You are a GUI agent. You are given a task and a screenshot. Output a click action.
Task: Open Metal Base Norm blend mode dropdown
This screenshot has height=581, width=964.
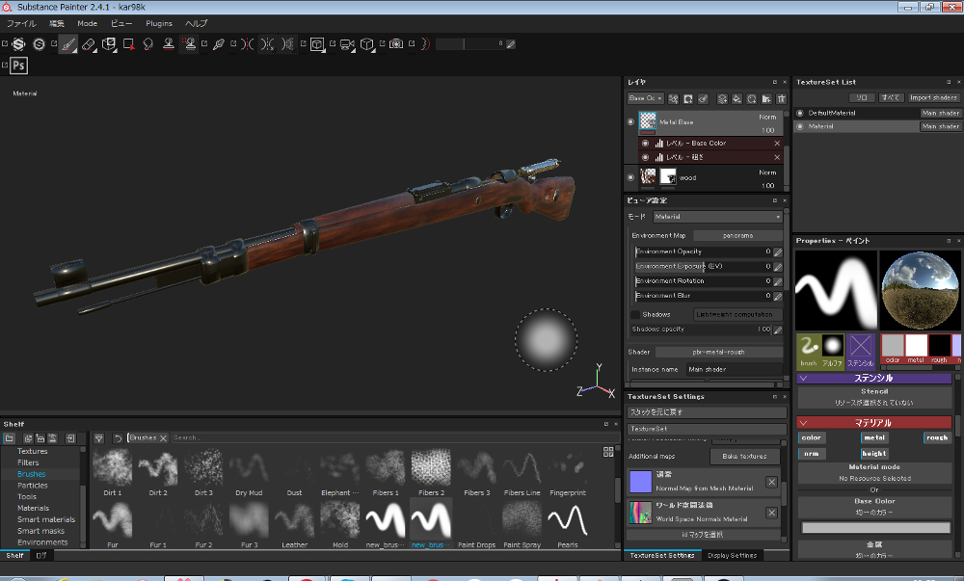coord(767,117)
